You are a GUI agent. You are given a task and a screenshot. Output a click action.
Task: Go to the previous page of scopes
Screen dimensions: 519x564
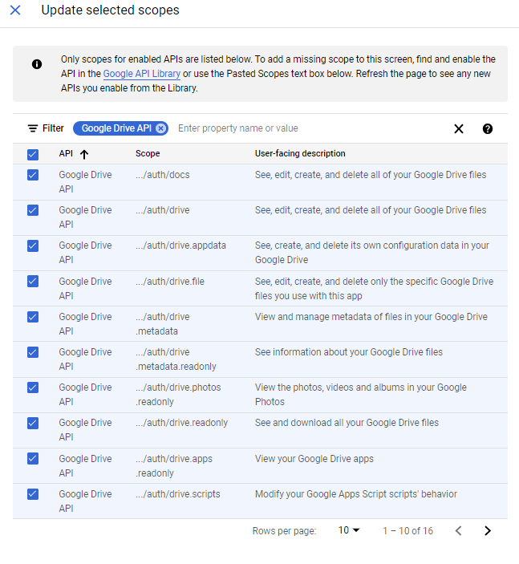459,530
